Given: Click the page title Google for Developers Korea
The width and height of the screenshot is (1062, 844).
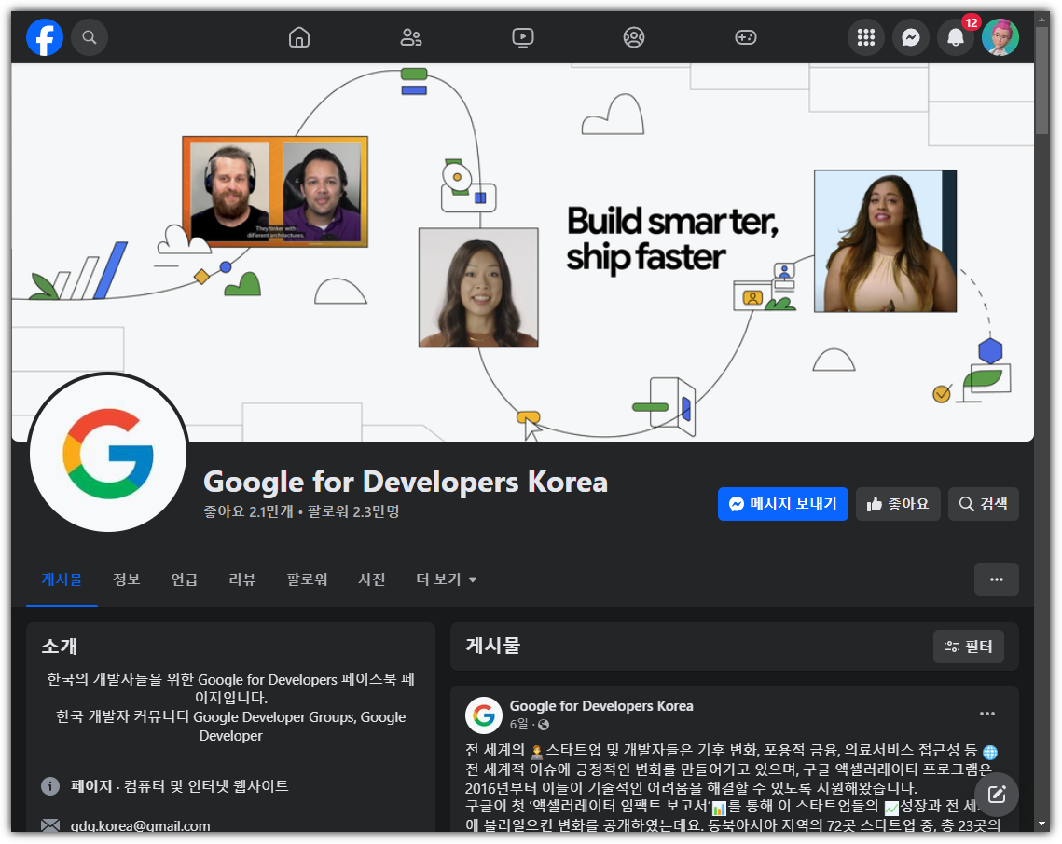Looking at the screenshot, I should pyautogui.click(x=406, y=482).
